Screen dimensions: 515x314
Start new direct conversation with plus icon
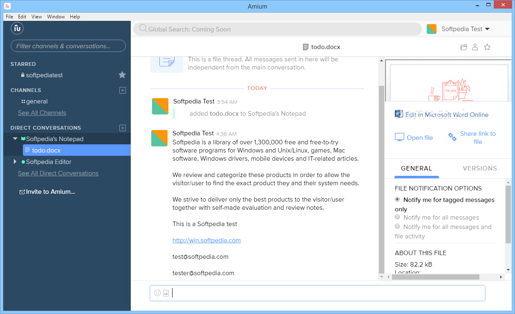click(x=122, y=128)
